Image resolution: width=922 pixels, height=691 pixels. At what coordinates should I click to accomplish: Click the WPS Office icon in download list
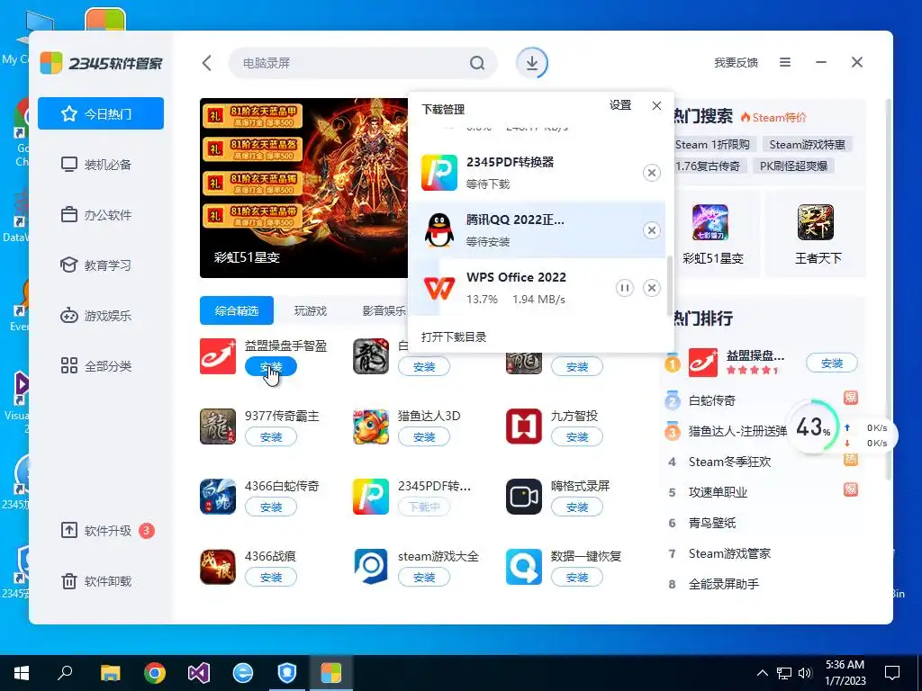point(439,288)
